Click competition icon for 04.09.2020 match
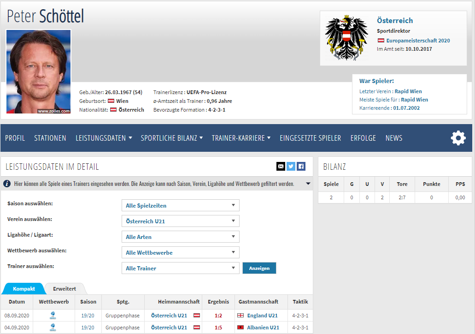The height and width of the screenshot is (334, 475). pos(53,328)
